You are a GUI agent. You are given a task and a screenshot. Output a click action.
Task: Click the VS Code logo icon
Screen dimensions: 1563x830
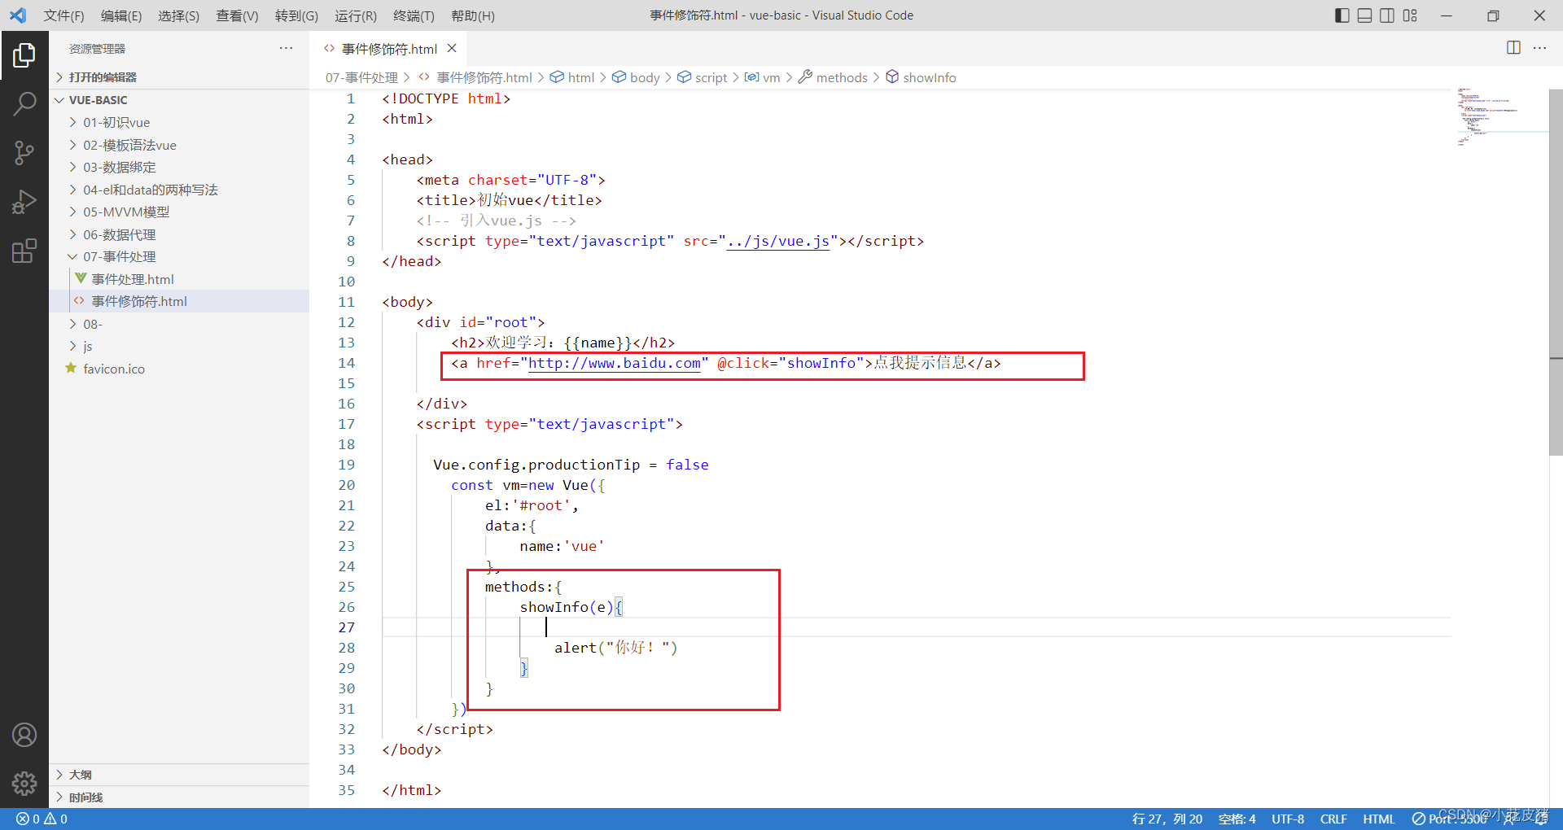(x=18, y=15)
